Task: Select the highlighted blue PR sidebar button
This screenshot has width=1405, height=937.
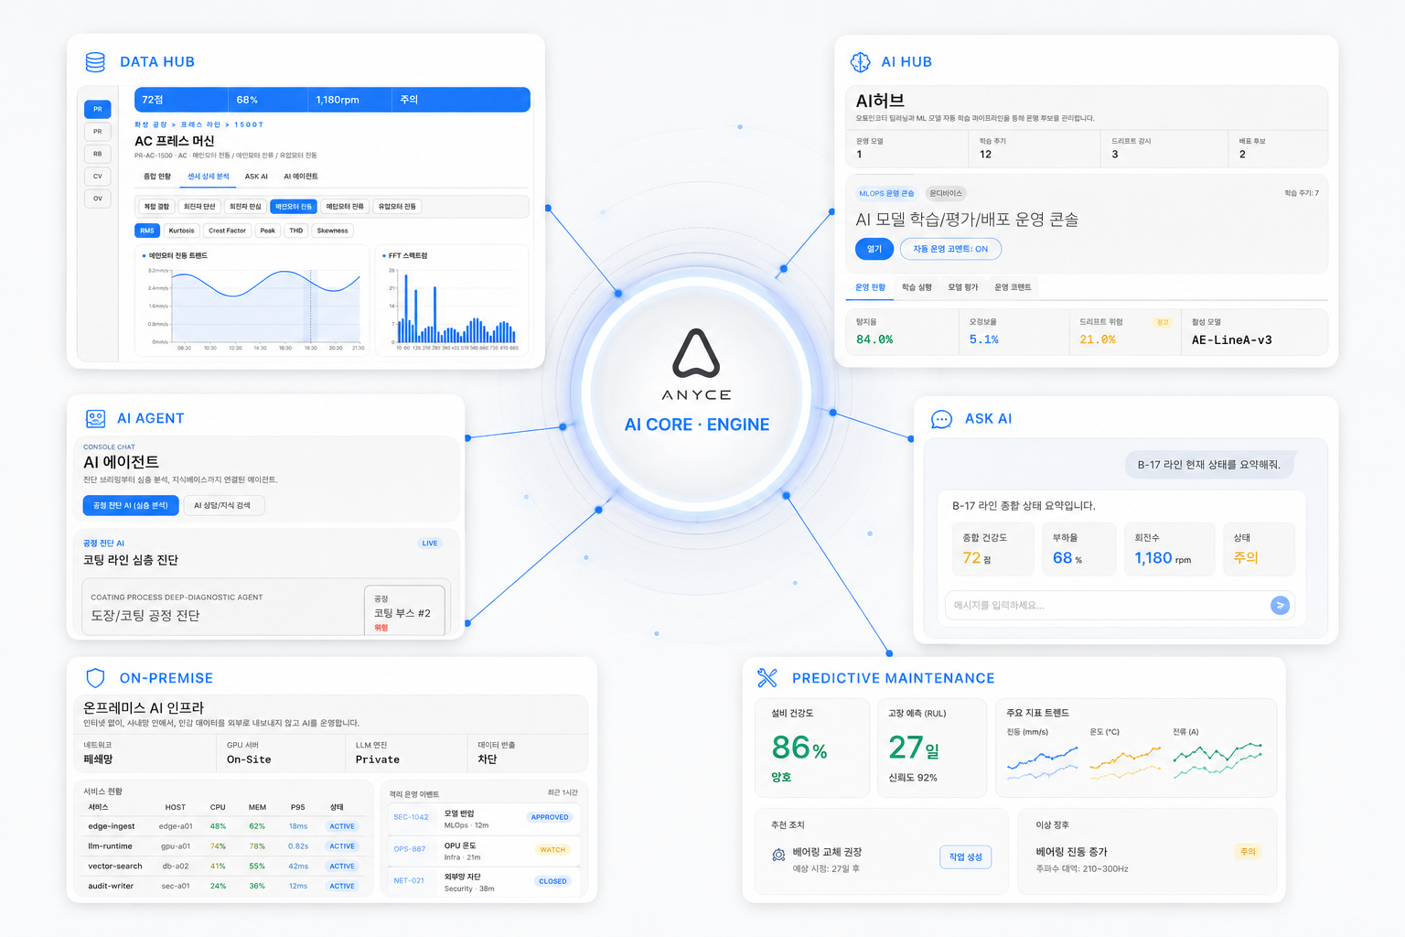Action: pos(98,109)
